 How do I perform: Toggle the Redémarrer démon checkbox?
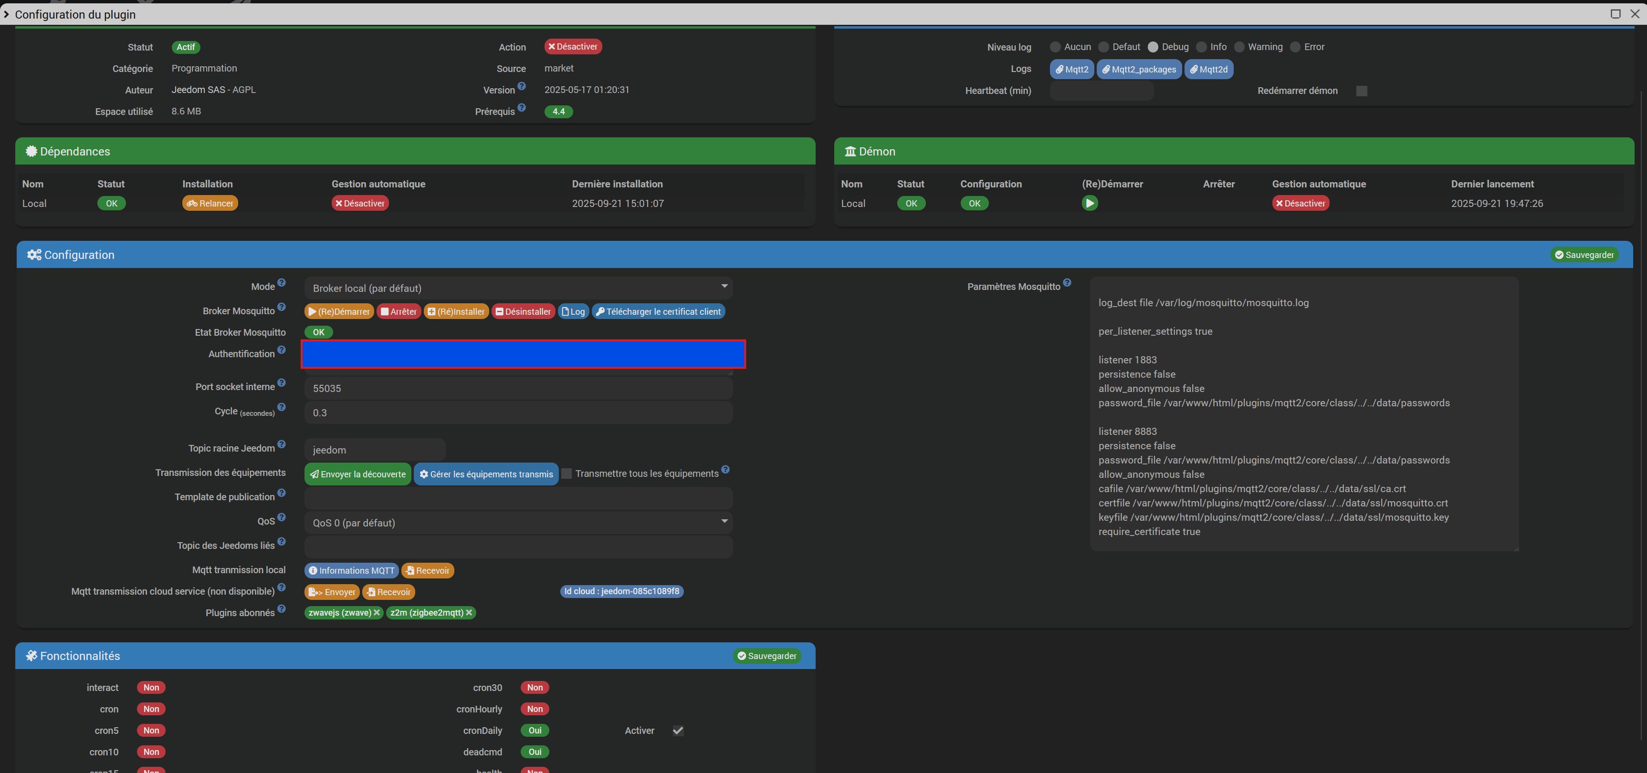(x=1362, y=91)
